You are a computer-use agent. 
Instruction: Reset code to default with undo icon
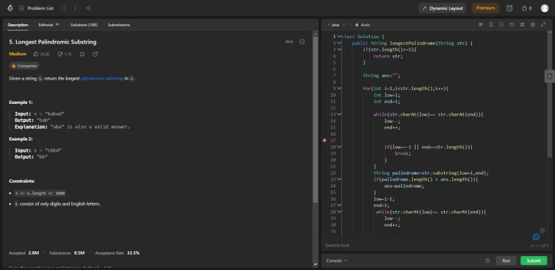point(512,25)
